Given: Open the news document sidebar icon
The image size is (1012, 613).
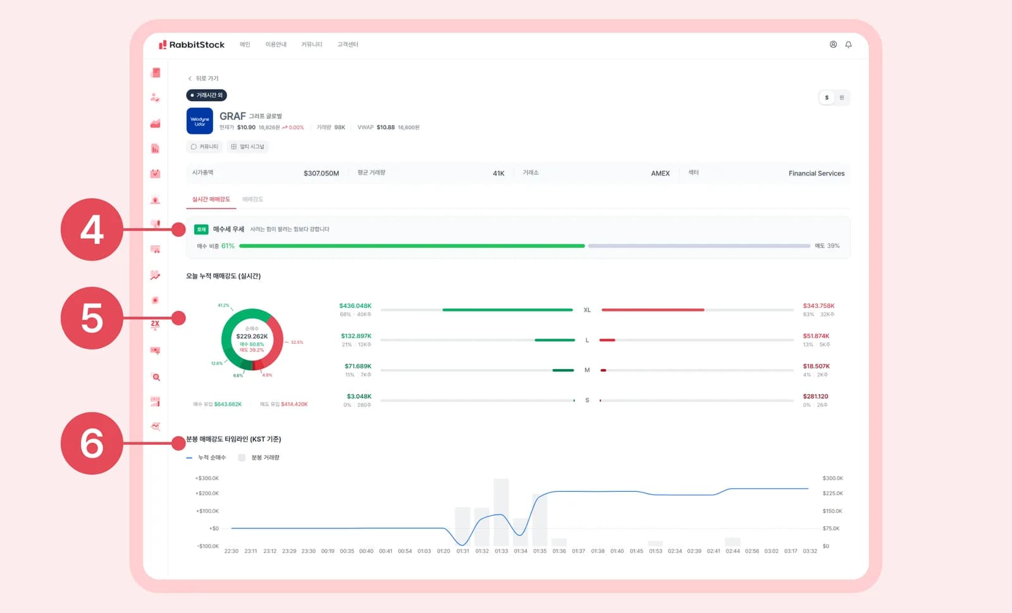Looking at the screenshot, I should coord(156,73).
